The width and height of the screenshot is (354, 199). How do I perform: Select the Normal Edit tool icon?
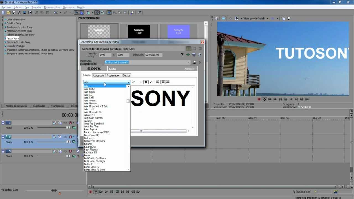coord(110,12)
